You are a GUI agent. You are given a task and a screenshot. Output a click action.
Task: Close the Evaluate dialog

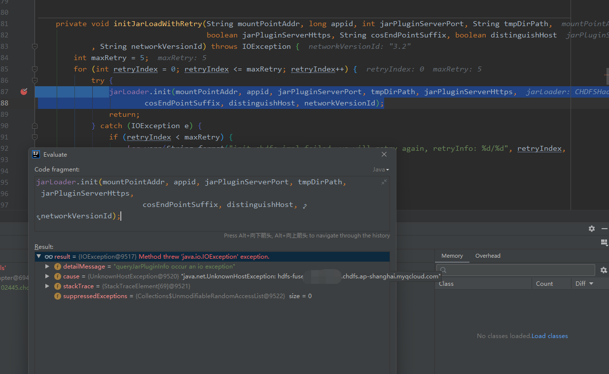(x=384, y=154)
